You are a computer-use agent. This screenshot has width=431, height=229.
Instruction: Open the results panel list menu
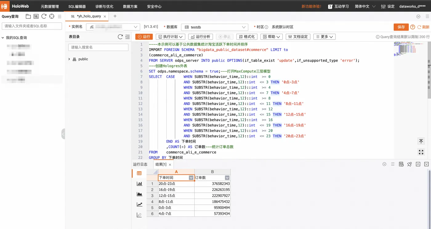click(x=393, y=164)
